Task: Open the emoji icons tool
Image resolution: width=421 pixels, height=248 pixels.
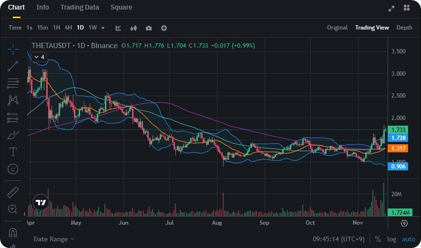Action: point(13,169)
